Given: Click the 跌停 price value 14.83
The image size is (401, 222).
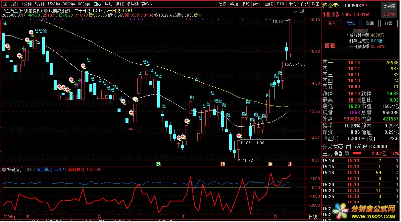Looking at the screenshot, I should (x=393, y=94).
